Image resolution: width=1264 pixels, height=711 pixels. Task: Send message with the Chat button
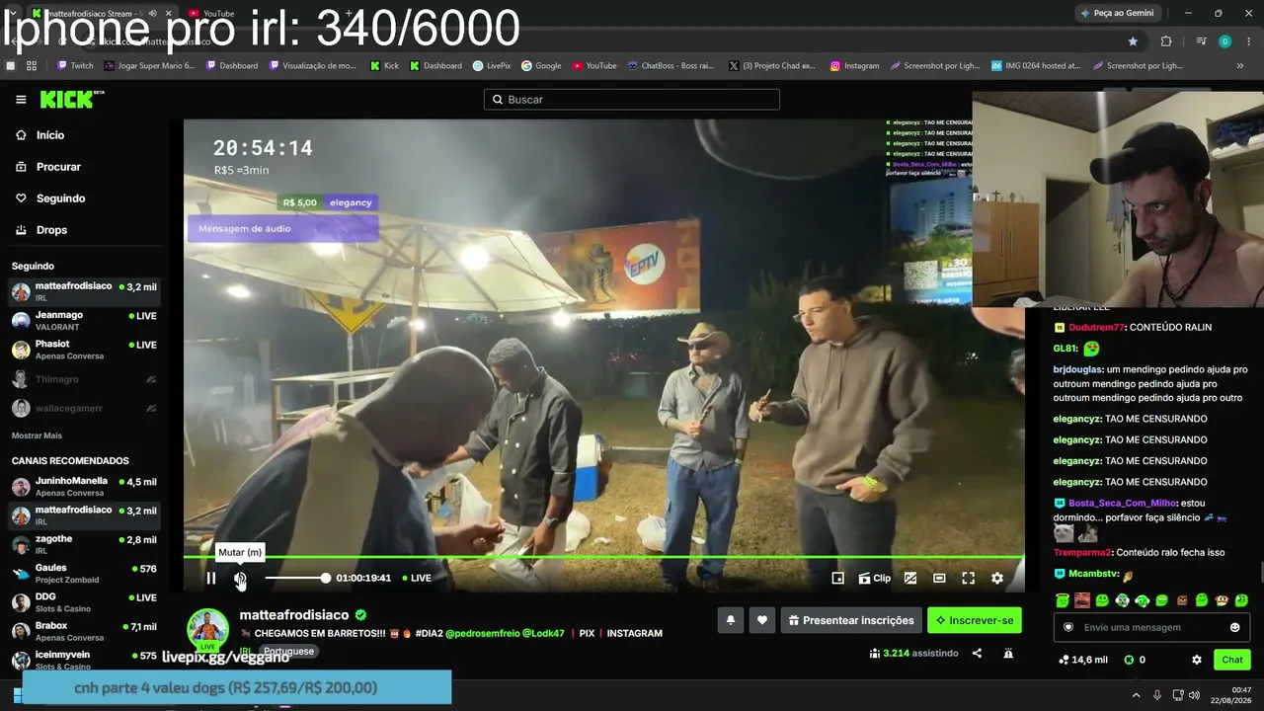(x=1232, y=660)
